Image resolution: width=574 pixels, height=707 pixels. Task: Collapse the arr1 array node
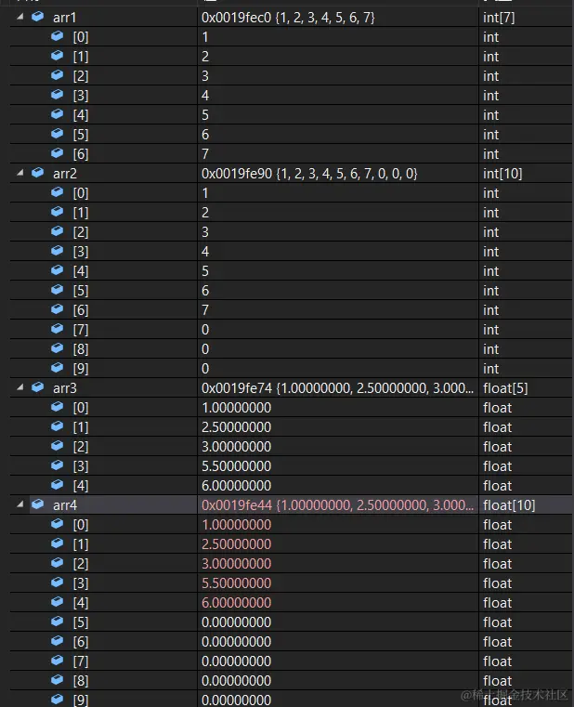pos(20,17)
